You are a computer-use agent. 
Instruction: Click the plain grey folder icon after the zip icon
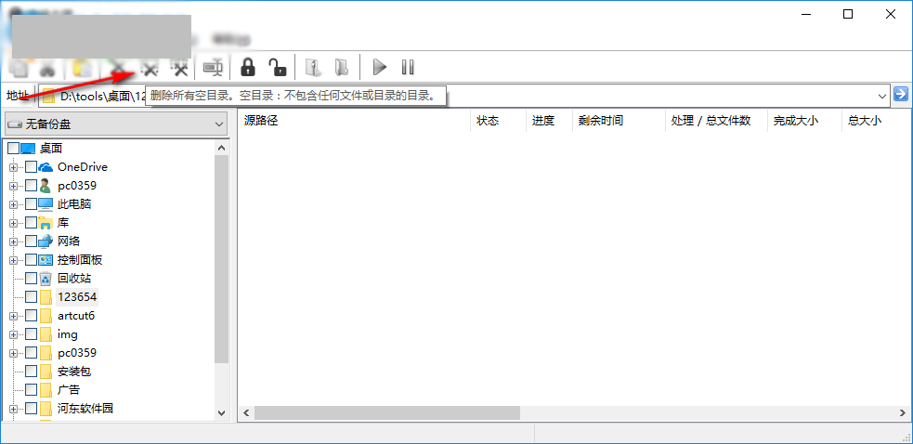pos(342,67)
